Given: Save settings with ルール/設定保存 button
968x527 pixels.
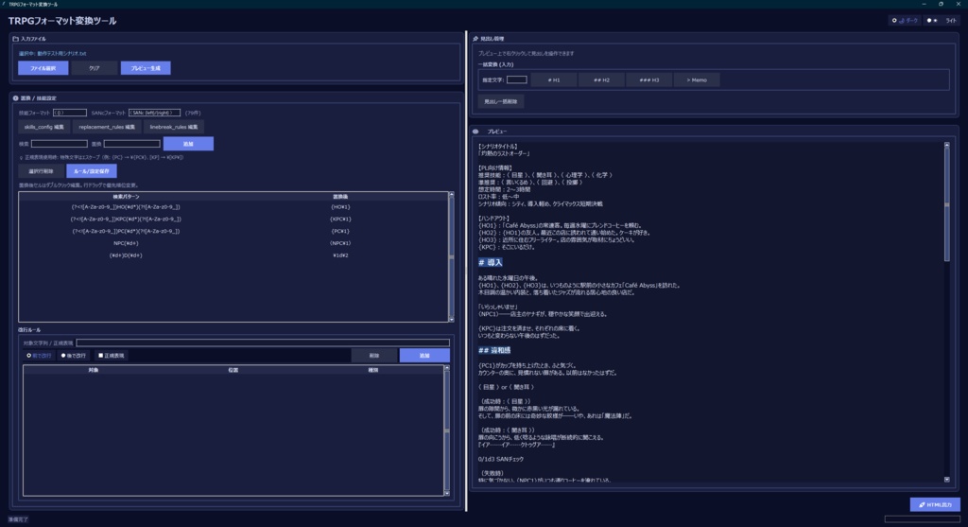Looking at the screenshot, I should point(92,171).
